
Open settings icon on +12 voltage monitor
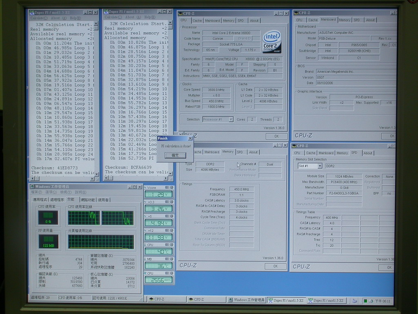[167, 231]
